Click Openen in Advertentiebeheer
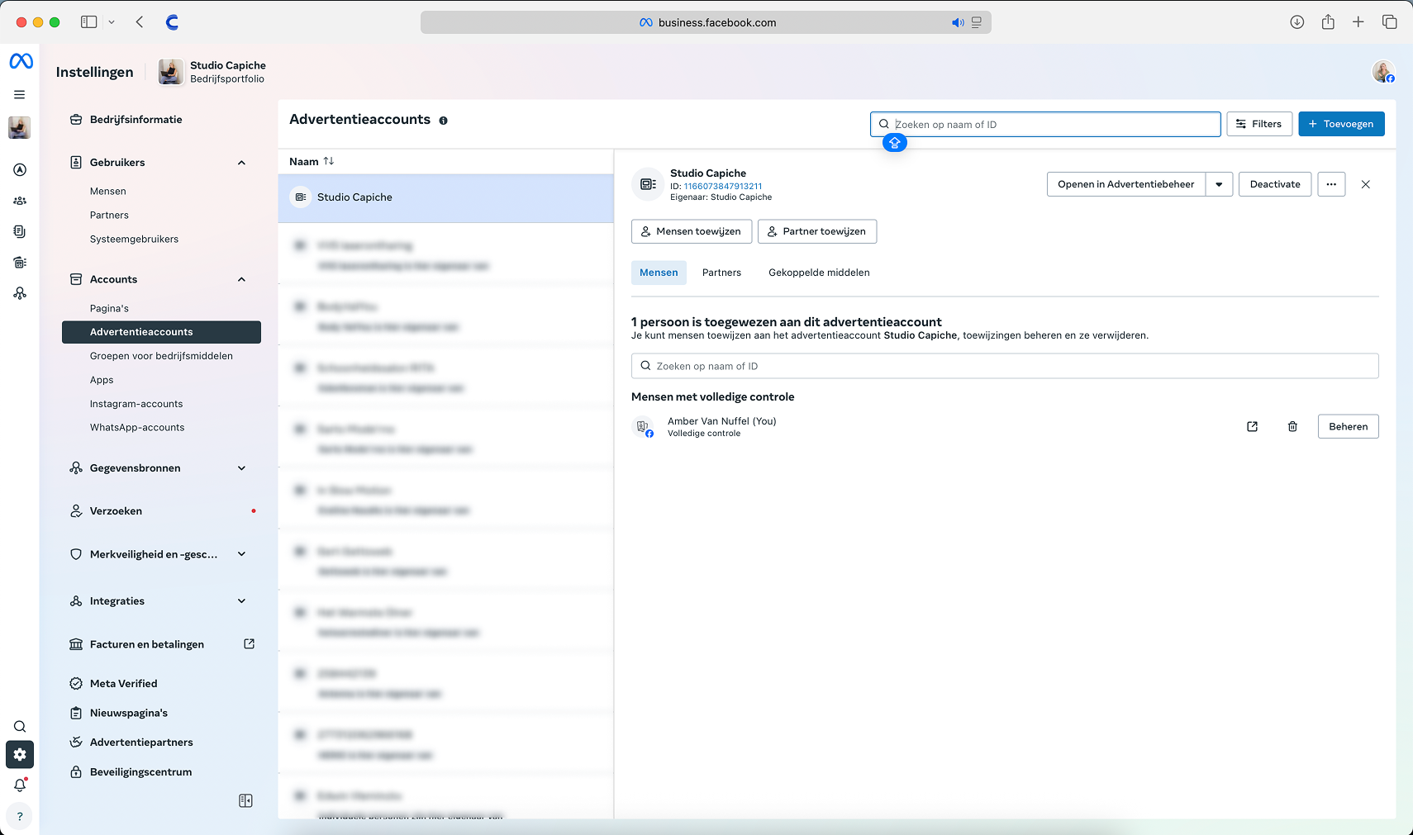This screenshot has height=835, width=1413. pyautogui.click(x=1125, y=184)
